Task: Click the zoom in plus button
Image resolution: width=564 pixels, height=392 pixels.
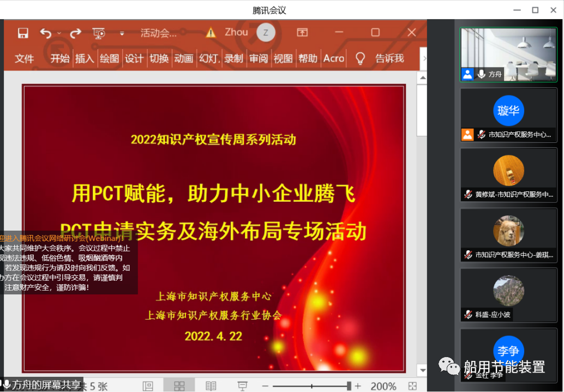Action: point(357,386)
